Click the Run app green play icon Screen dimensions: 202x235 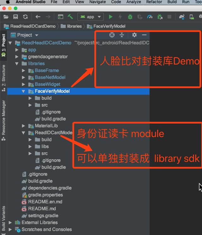[x=110, y=17]
